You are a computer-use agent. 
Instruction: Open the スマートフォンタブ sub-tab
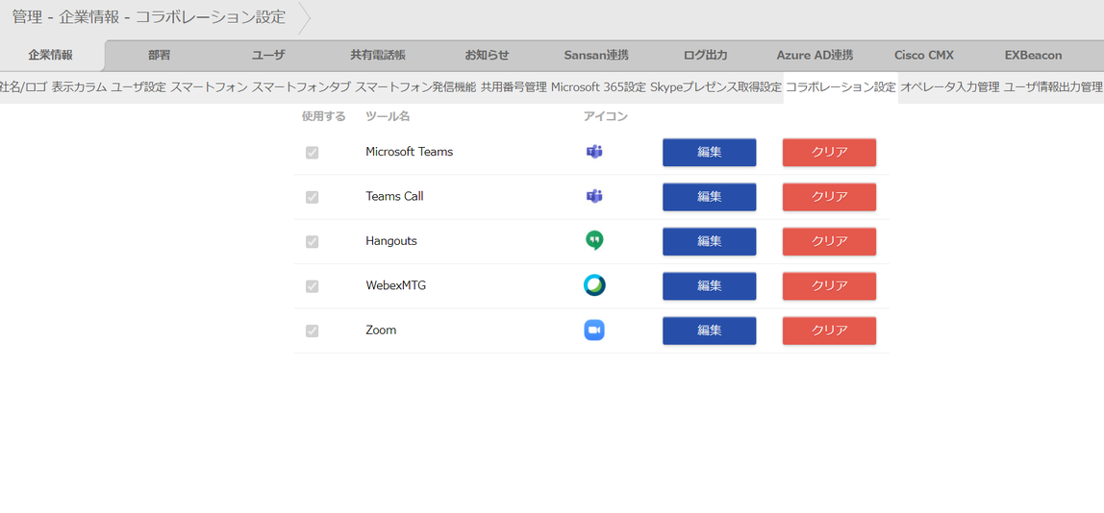pos(301,87)
